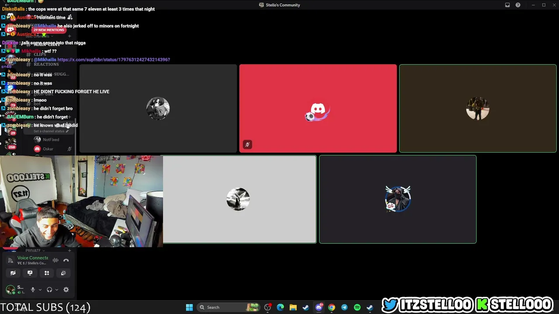Open Spotify from the taskbar

point(357,307)
